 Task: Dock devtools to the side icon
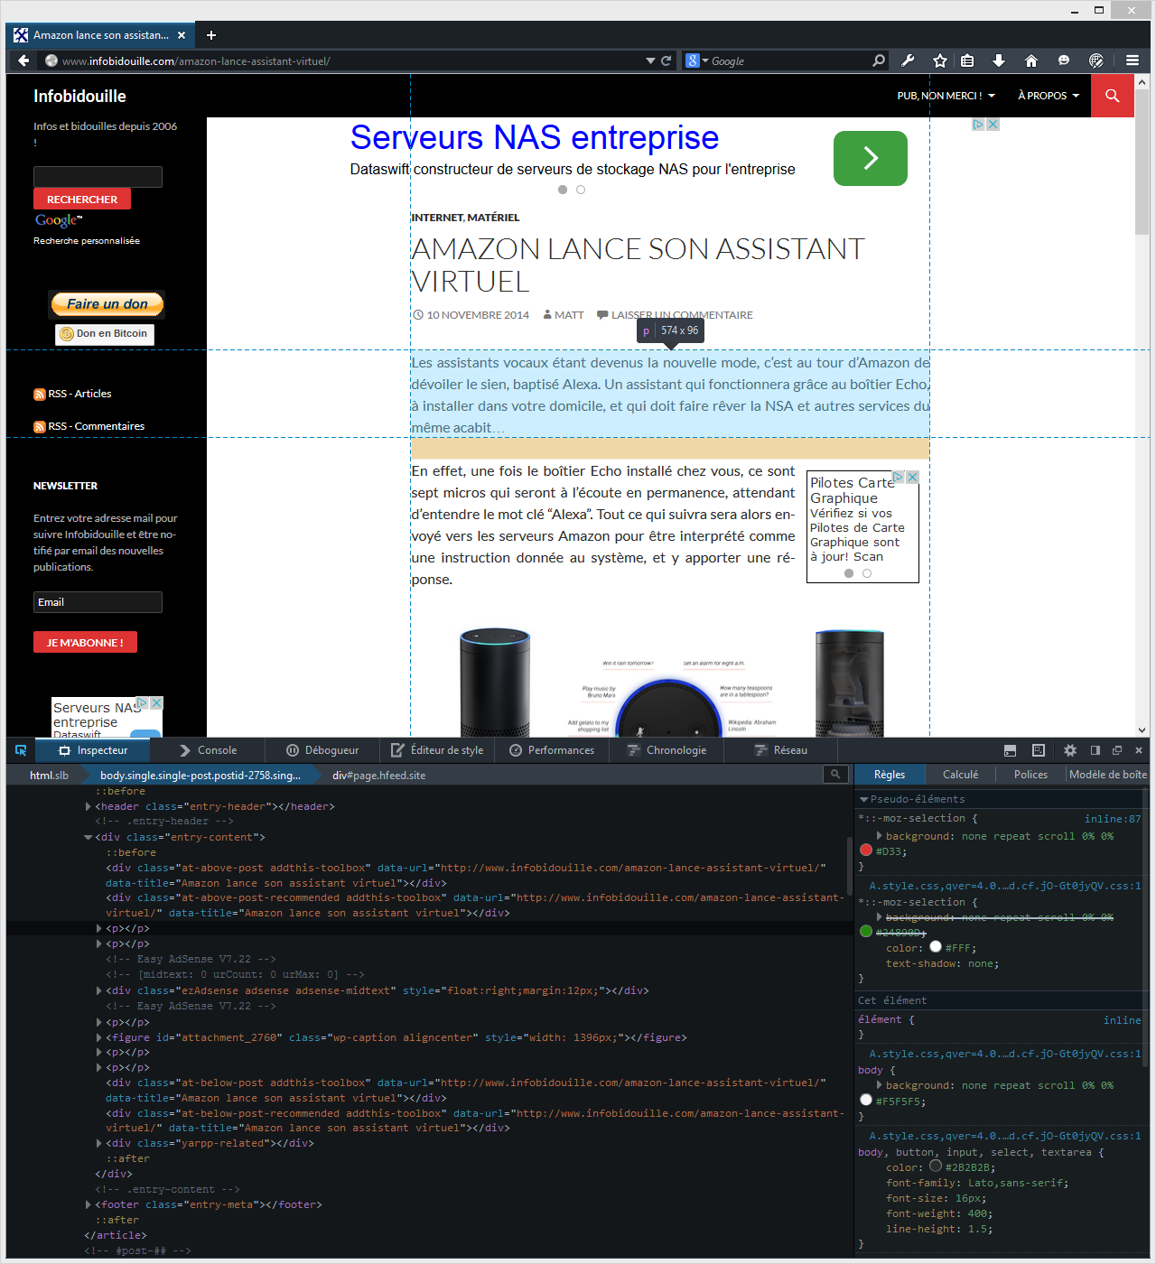tap(1095, 750)
